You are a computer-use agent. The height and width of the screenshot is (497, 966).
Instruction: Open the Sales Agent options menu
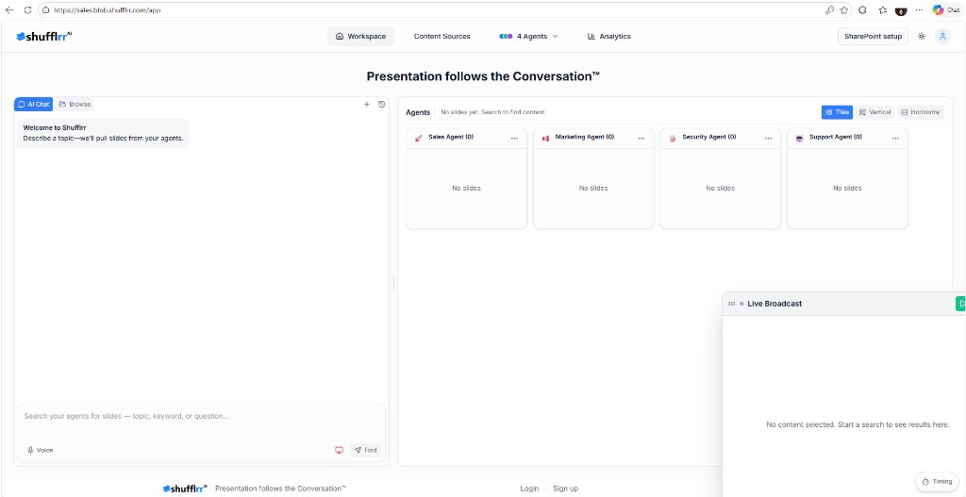[514, 139]
